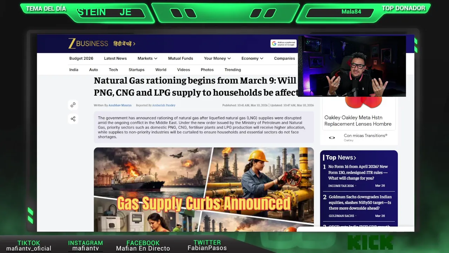Select the World sub-navigation tab
The width and height of the screenshot is (449, 253).
tap(161, 70)
